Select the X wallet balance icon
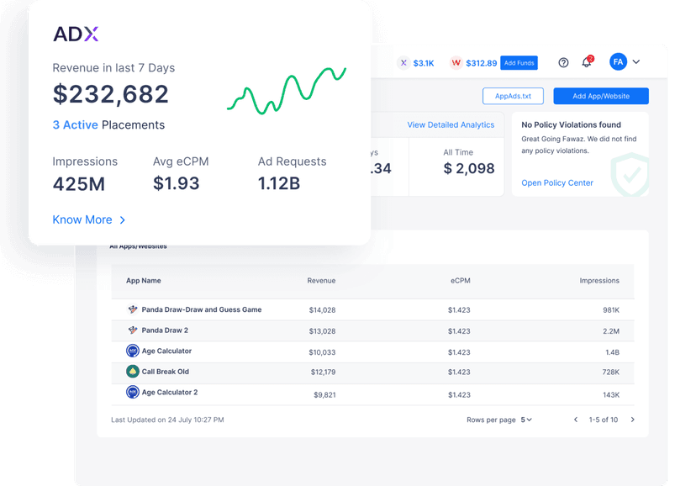 pos(403,62)
